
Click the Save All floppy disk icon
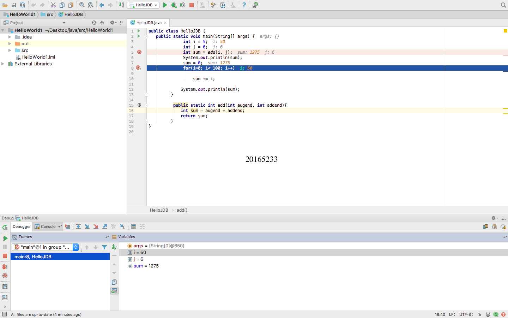[14, 5]
